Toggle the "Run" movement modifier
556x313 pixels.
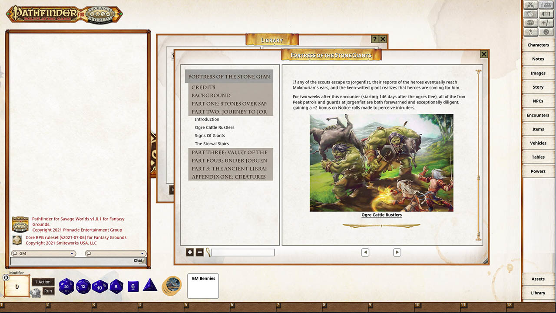(x=48, y=291)
